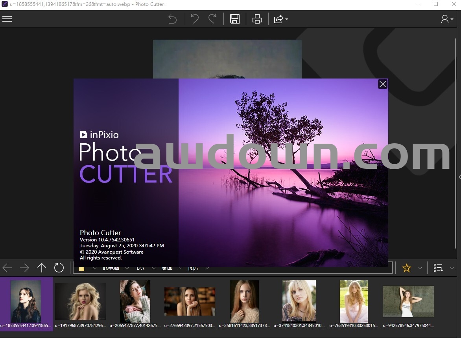Open the user account menu
The image size is (461, 338).
click(446, 19)
